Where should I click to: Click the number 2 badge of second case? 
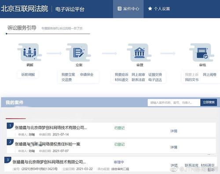[10, 142]
